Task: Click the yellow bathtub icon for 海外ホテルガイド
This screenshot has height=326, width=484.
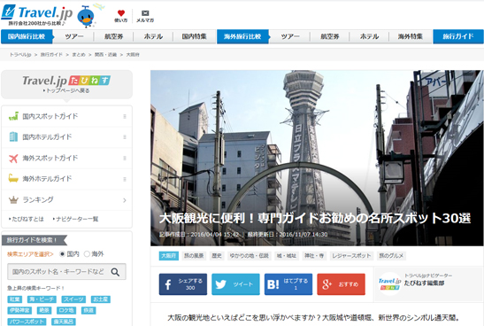Action: pyautogui.click(x=13, y=179)
